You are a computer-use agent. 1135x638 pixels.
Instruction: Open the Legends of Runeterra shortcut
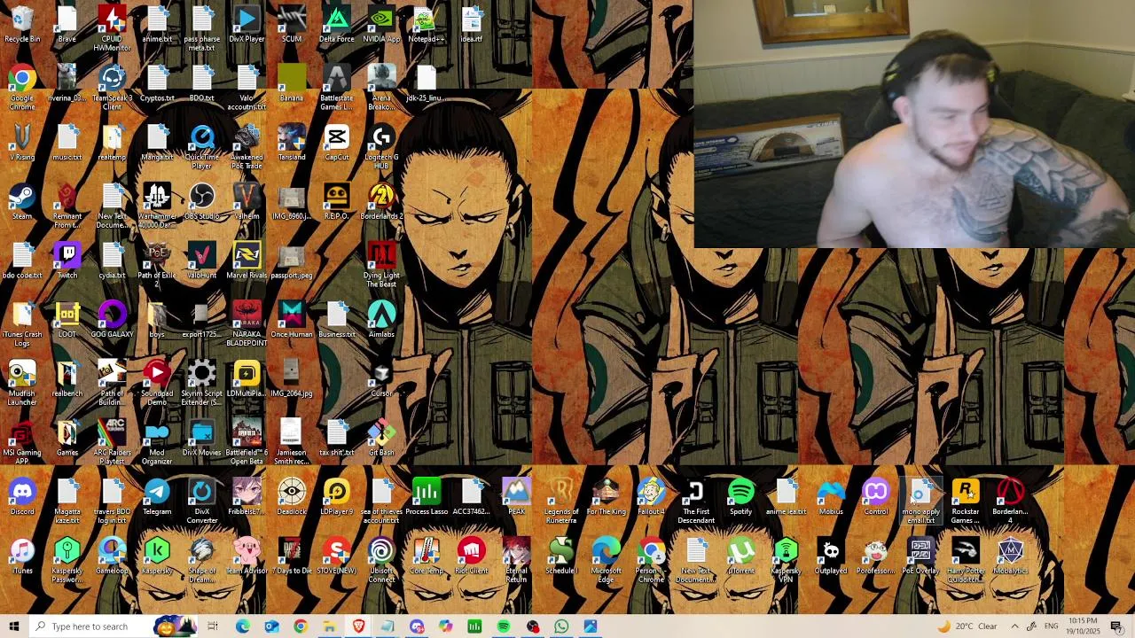point(561,501)
